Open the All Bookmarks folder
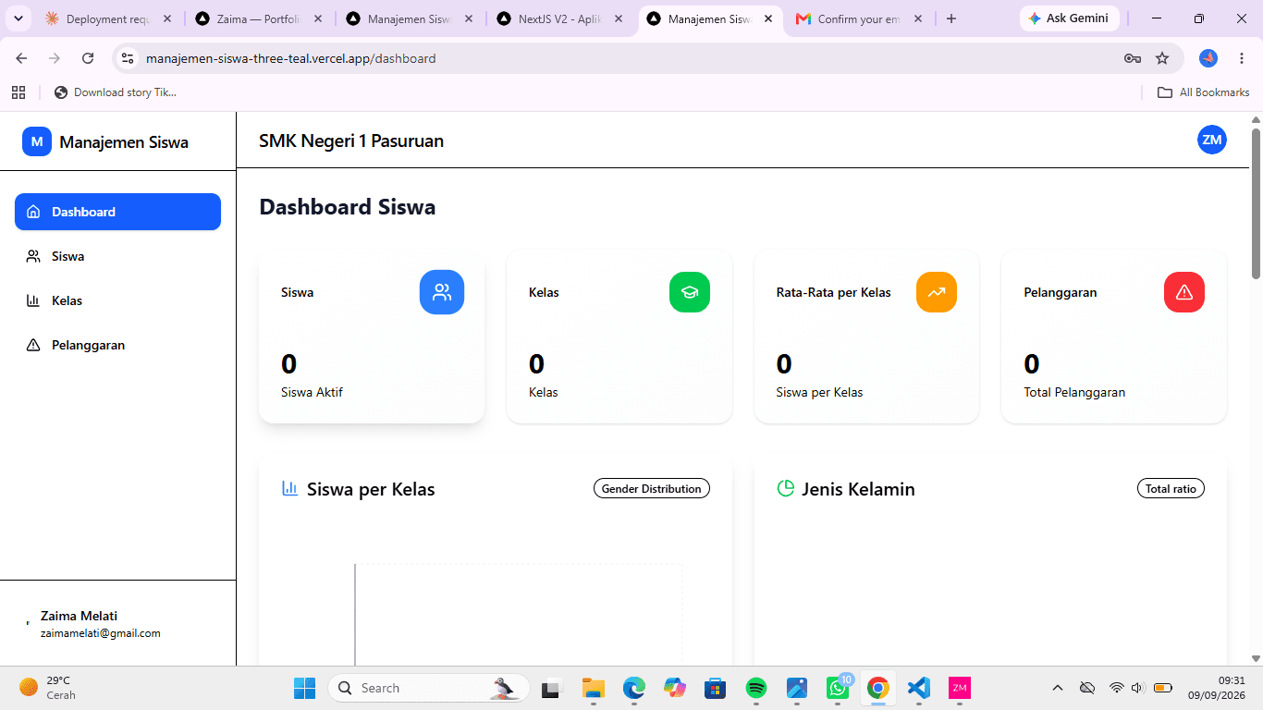The height and width of the screenshot is (710, 1263). point(1204,92)
